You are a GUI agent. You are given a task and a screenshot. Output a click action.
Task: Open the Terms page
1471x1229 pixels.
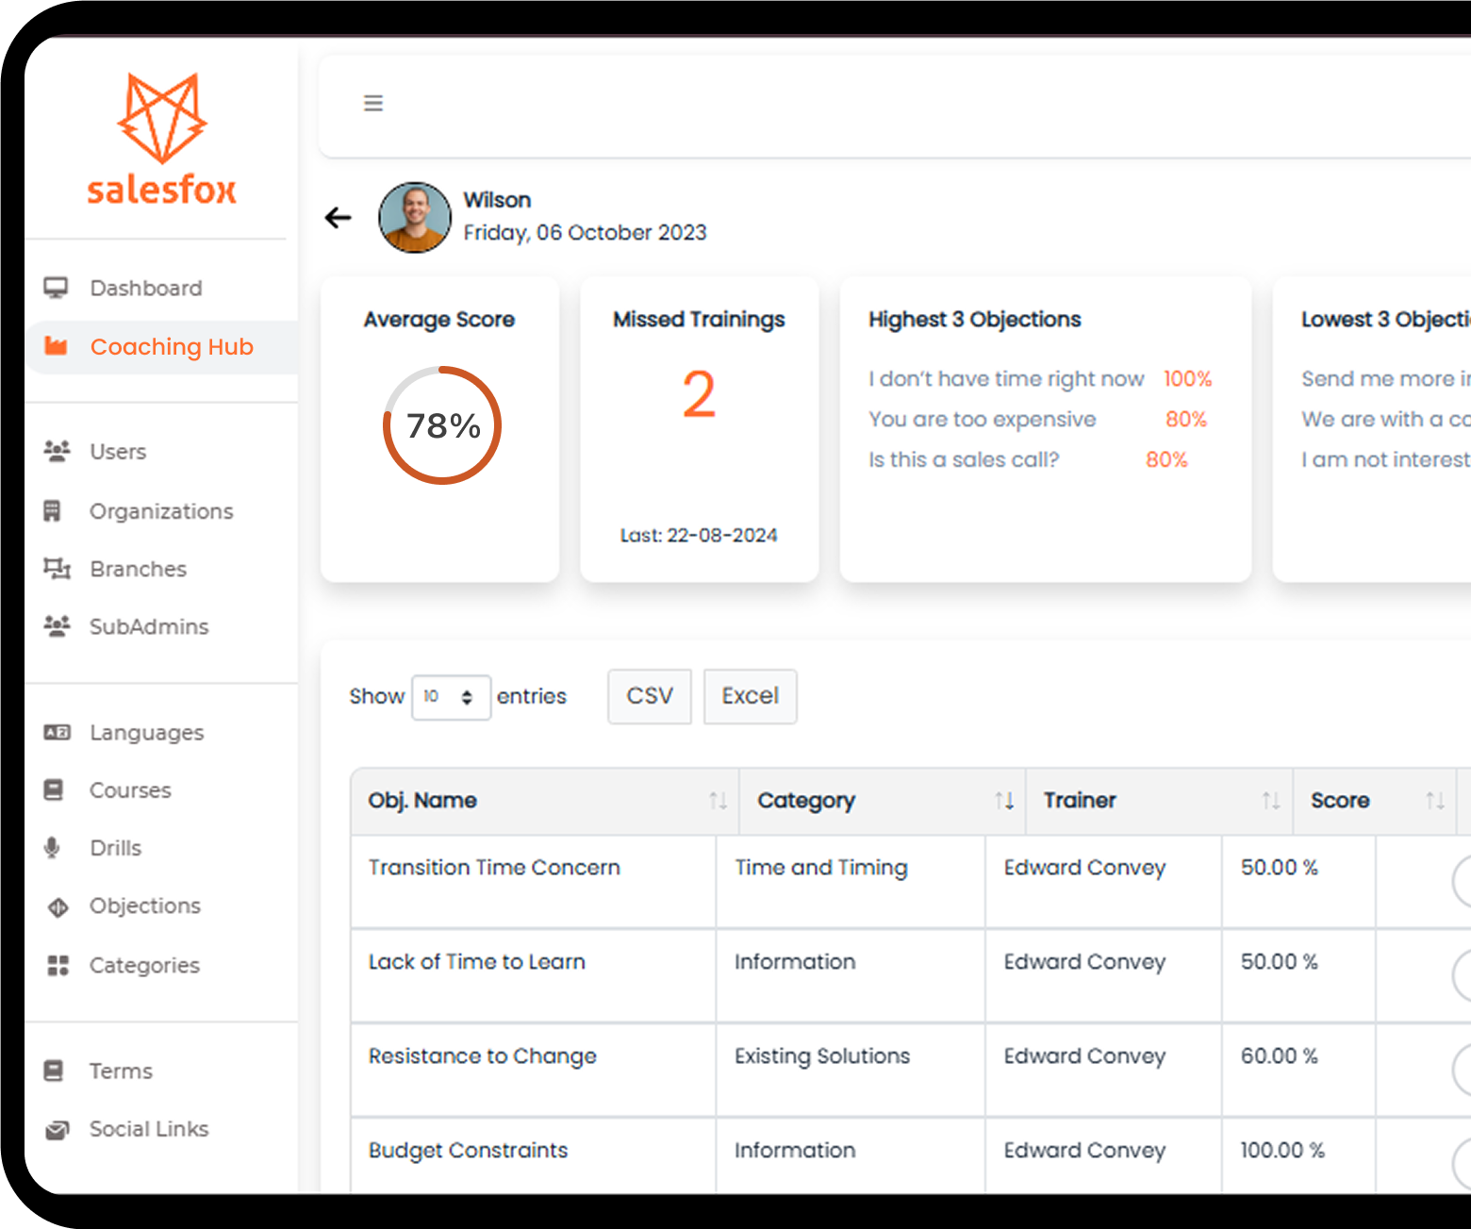121,1071
